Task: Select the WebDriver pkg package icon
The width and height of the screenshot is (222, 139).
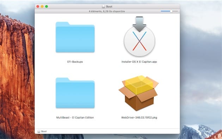Action: 139,93
